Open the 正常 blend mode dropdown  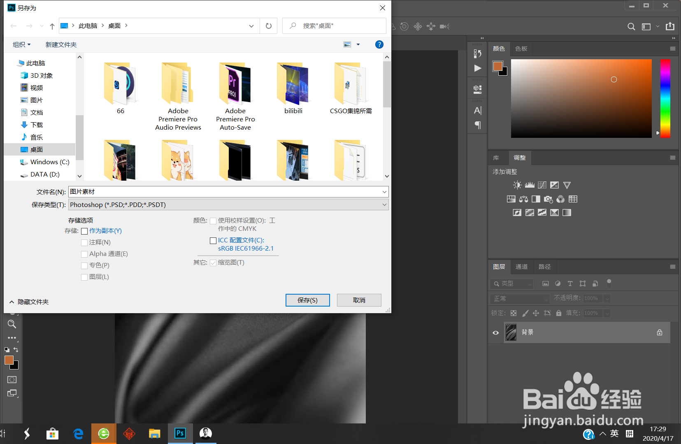pyautogui.click(x=520, y=299)
